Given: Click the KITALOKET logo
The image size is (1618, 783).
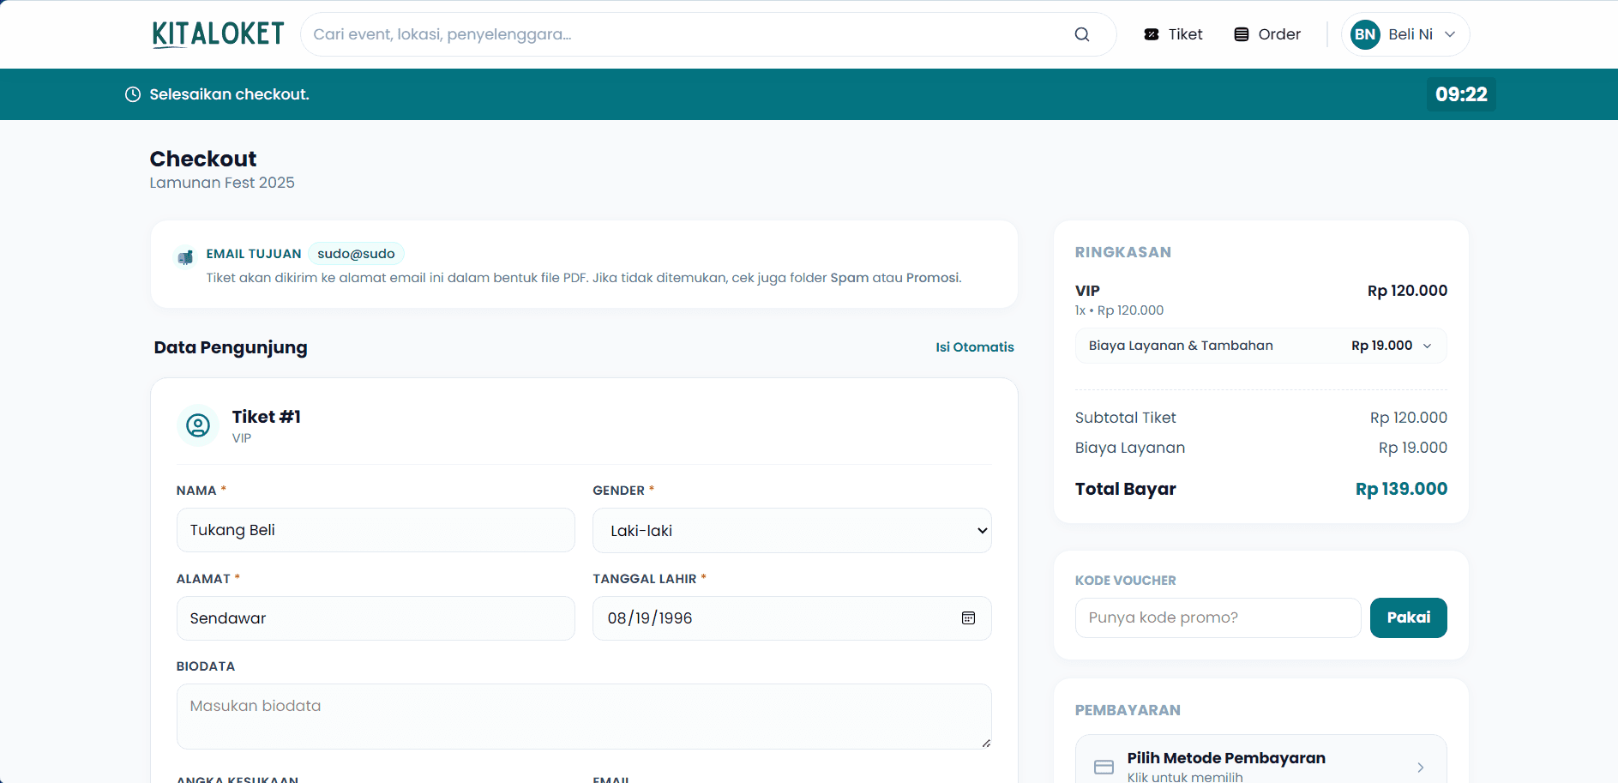Looking at the screenshot, I should tap(218, 34).
